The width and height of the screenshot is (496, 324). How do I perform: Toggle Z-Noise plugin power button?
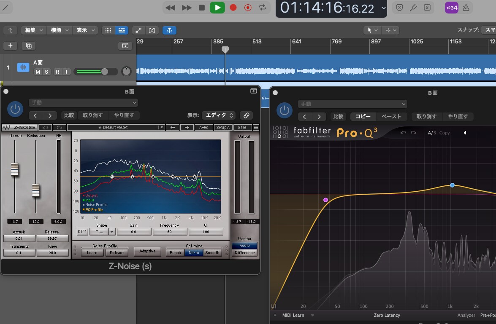(15, 109)
